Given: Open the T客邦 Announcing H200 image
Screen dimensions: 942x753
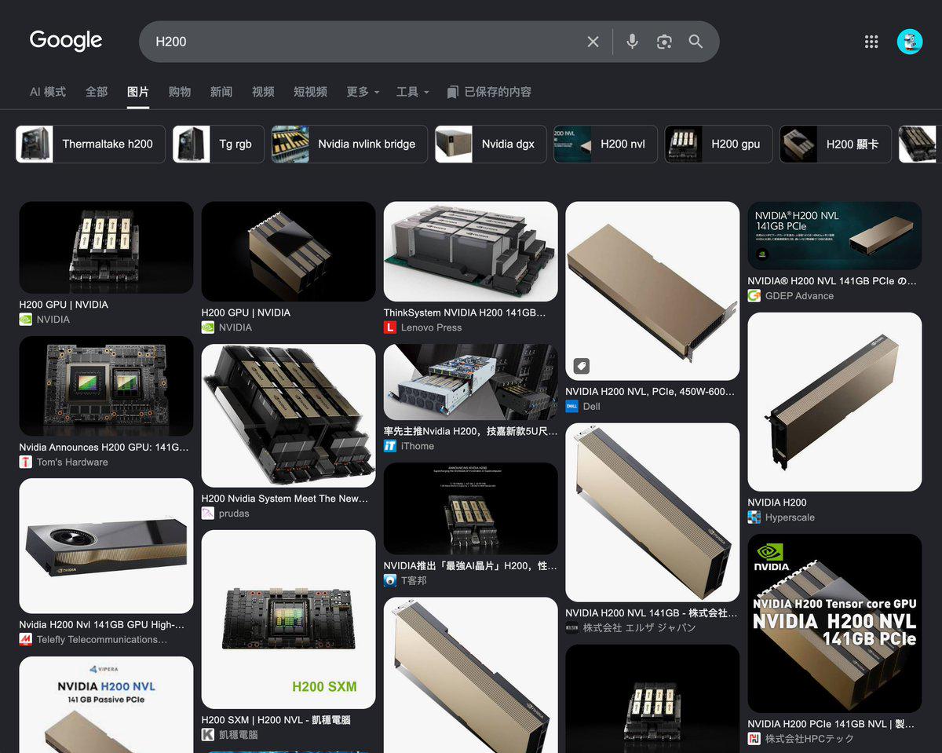Looking at the screenshot, I should point(470,509).
